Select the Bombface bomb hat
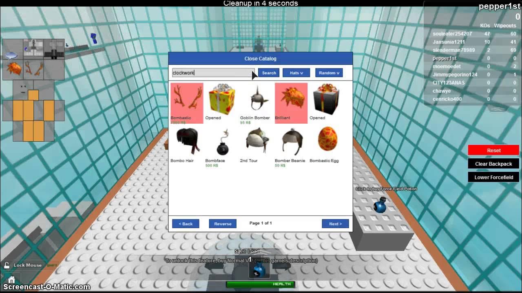This screenshot has height=293, width=522. point(222,142)
